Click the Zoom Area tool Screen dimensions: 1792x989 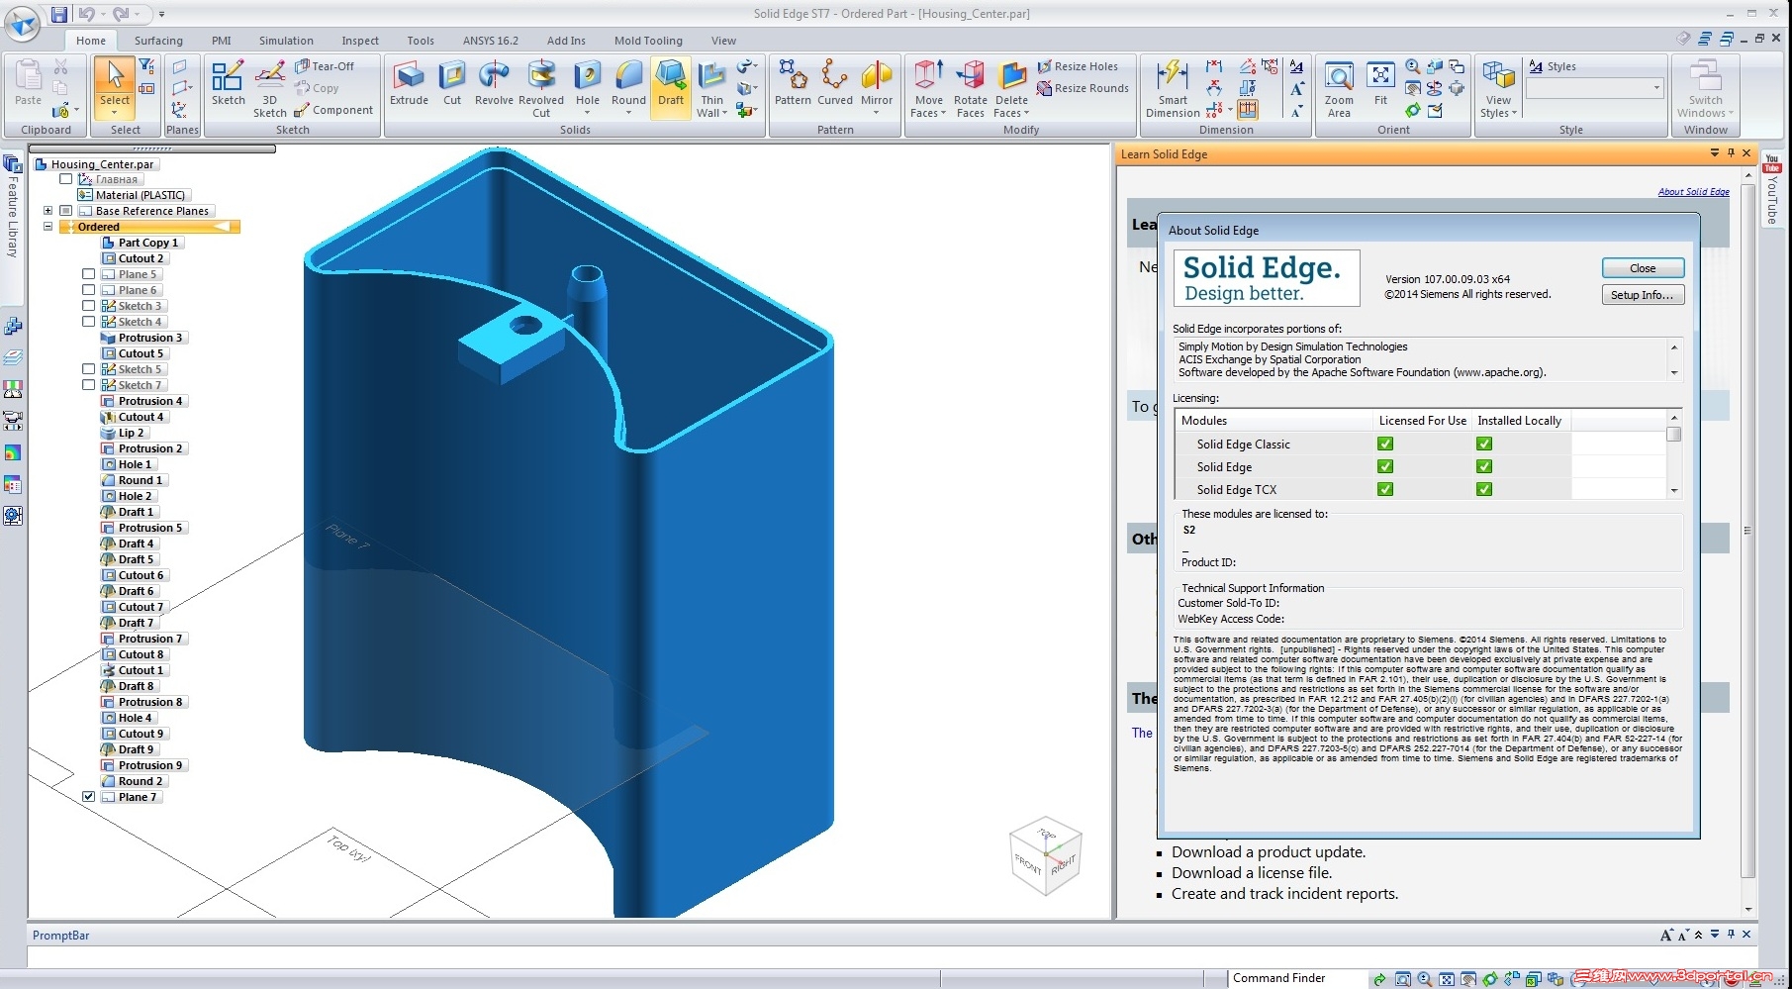coord(1339,89)
